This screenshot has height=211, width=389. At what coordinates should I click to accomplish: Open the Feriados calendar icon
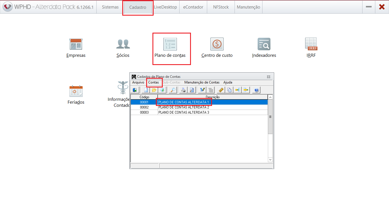pos(76,91)
